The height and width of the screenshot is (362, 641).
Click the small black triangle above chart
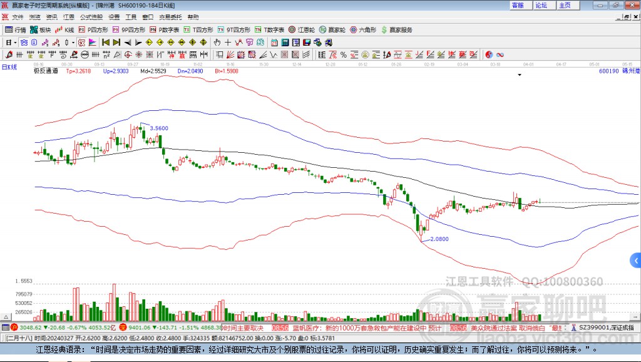(520, 75)
